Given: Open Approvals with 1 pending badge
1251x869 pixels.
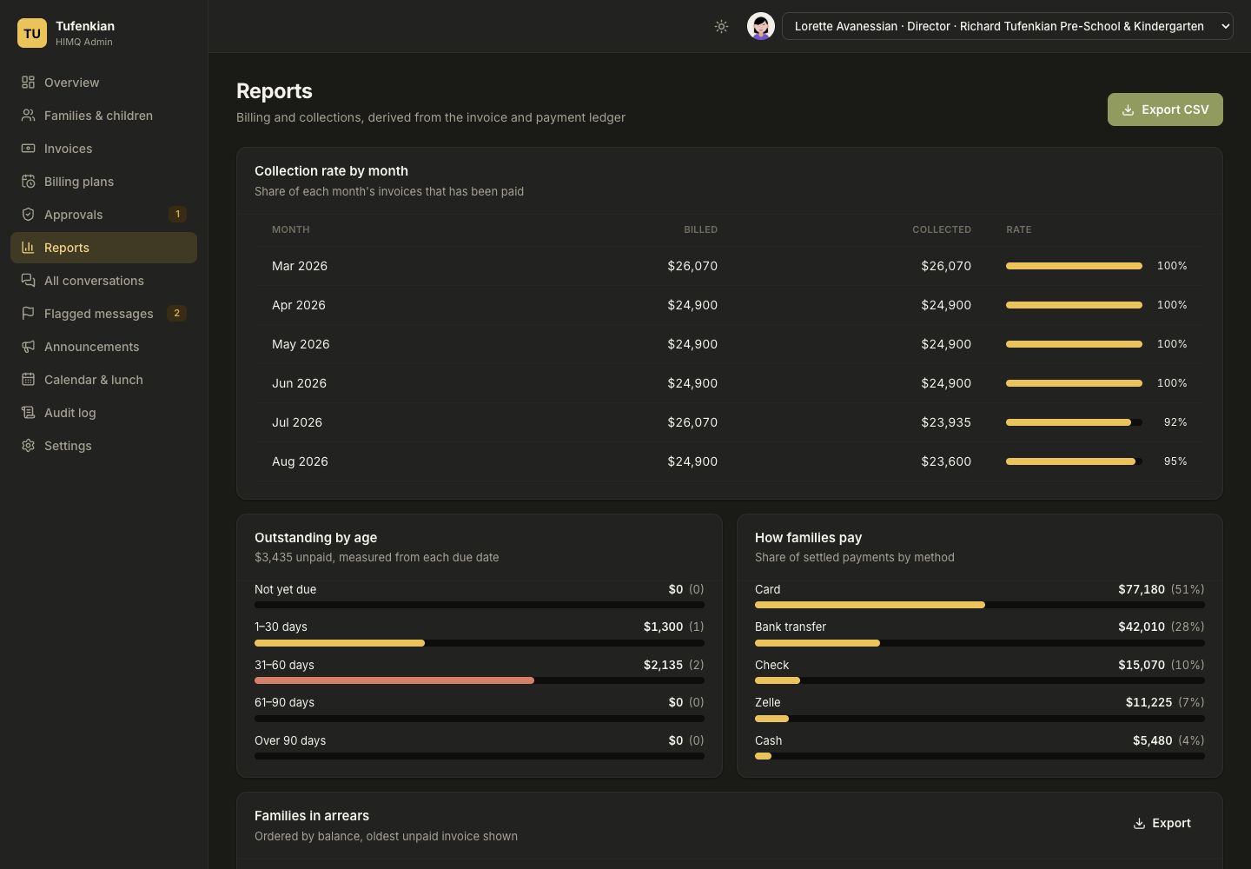Looking at the screenshot, I should coord(103,215).
